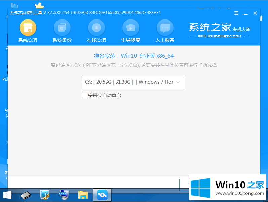Close the 系统之家装机工具 window
This screenshot has width=268, height=202.
tap(255, 13)
